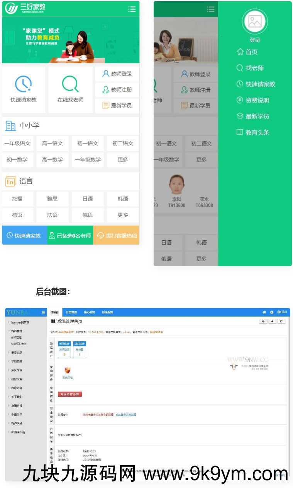Tap the teacher 李阳 portrait thumbnail
Image resolution: width=293 pixels, height=488 pixels.
[x=176, y=185]
